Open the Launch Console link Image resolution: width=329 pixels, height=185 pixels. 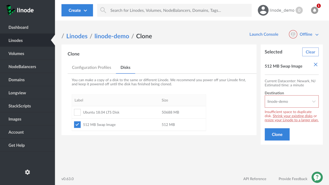click(x=264, y=34)
